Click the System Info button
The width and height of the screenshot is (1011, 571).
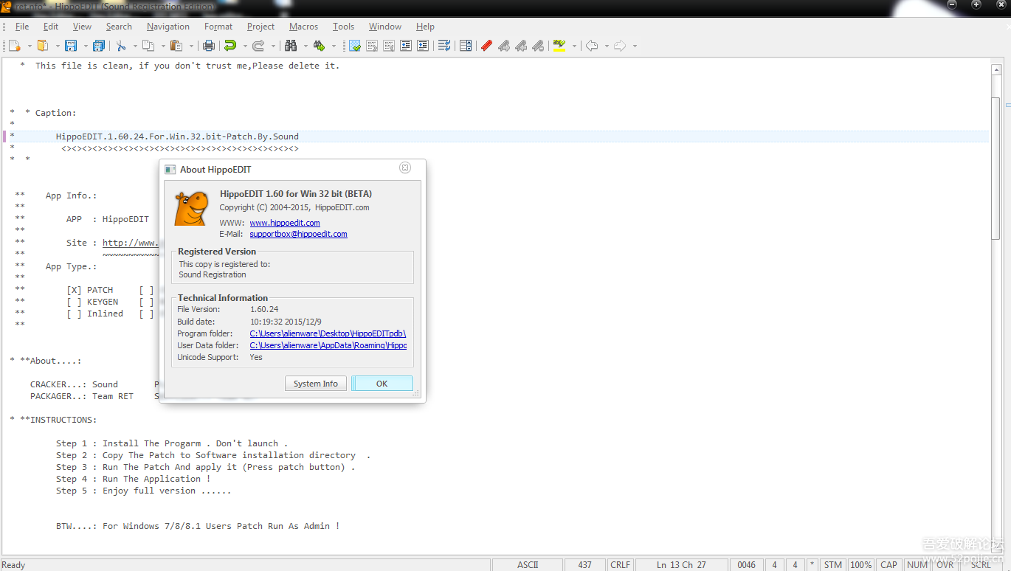pos(316,384)
